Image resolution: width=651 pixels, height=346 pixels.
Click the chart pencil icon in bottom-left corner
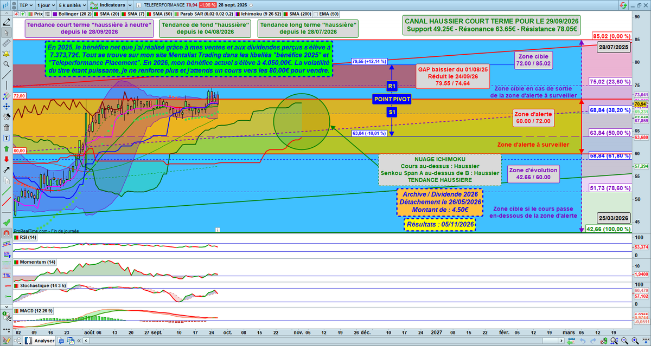[x=7, y=341]
